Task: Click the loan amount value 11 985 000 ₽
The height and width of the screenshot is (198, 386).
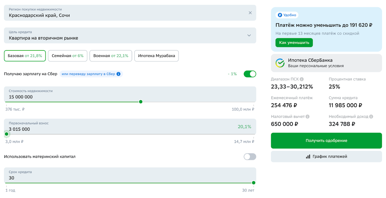Action: pos(345,105)
